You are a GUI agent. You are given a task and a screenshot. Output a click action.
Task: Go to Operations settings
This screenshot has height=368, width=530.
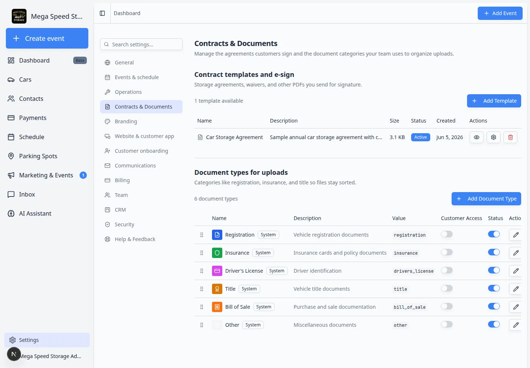coord(141,92)
